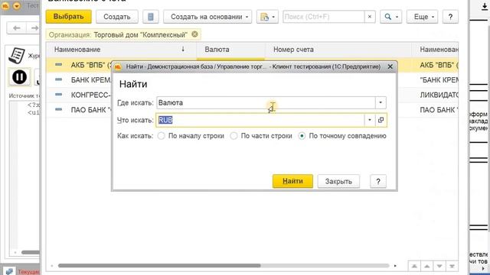Select the По точному совпадению radio button
The height and width of the screenshot is (275, 490).
[x=302, y=136]
